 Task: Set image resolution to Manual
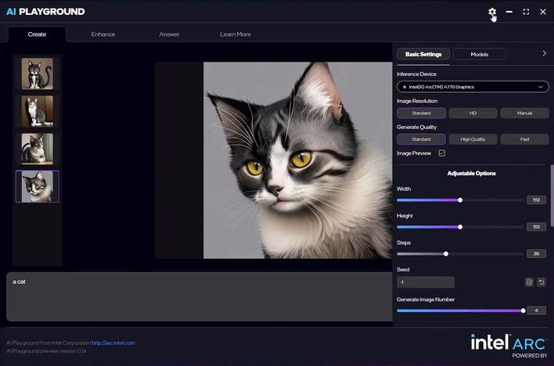(525, 113)
